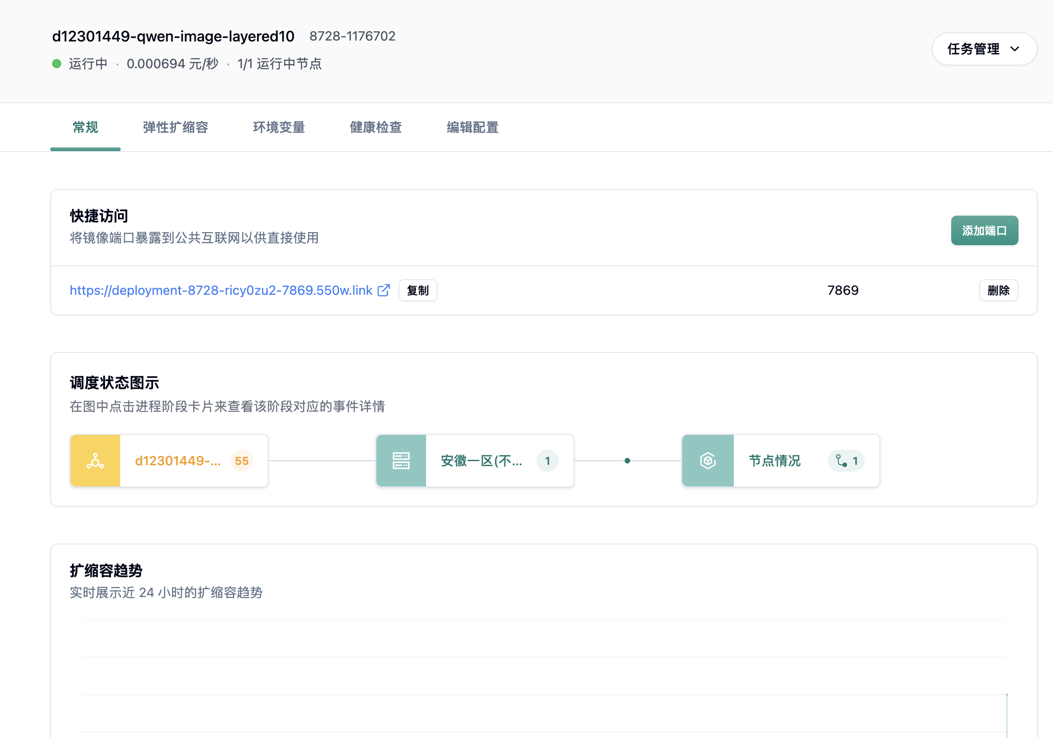1053x738 pixels.
Task: Click the chevron arrow in 任务管理
Action: 1015,49
